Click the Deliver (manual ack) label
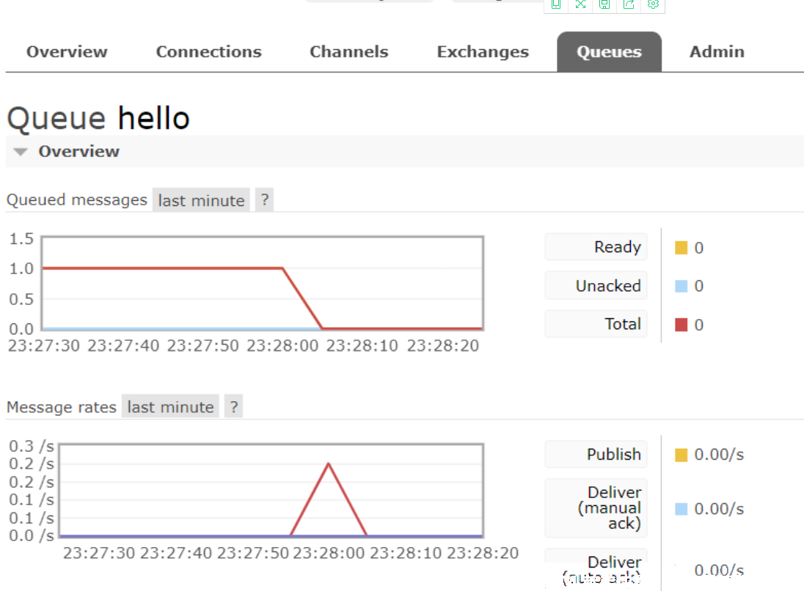Screen dimensions: 804x591 (x=596, y=508)
